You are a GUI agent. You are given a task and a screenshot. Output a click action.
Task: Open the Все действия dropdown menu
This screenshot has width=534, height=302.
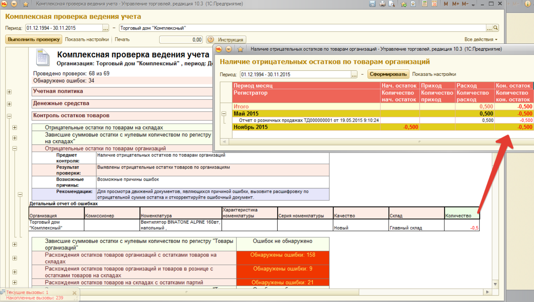480,40
